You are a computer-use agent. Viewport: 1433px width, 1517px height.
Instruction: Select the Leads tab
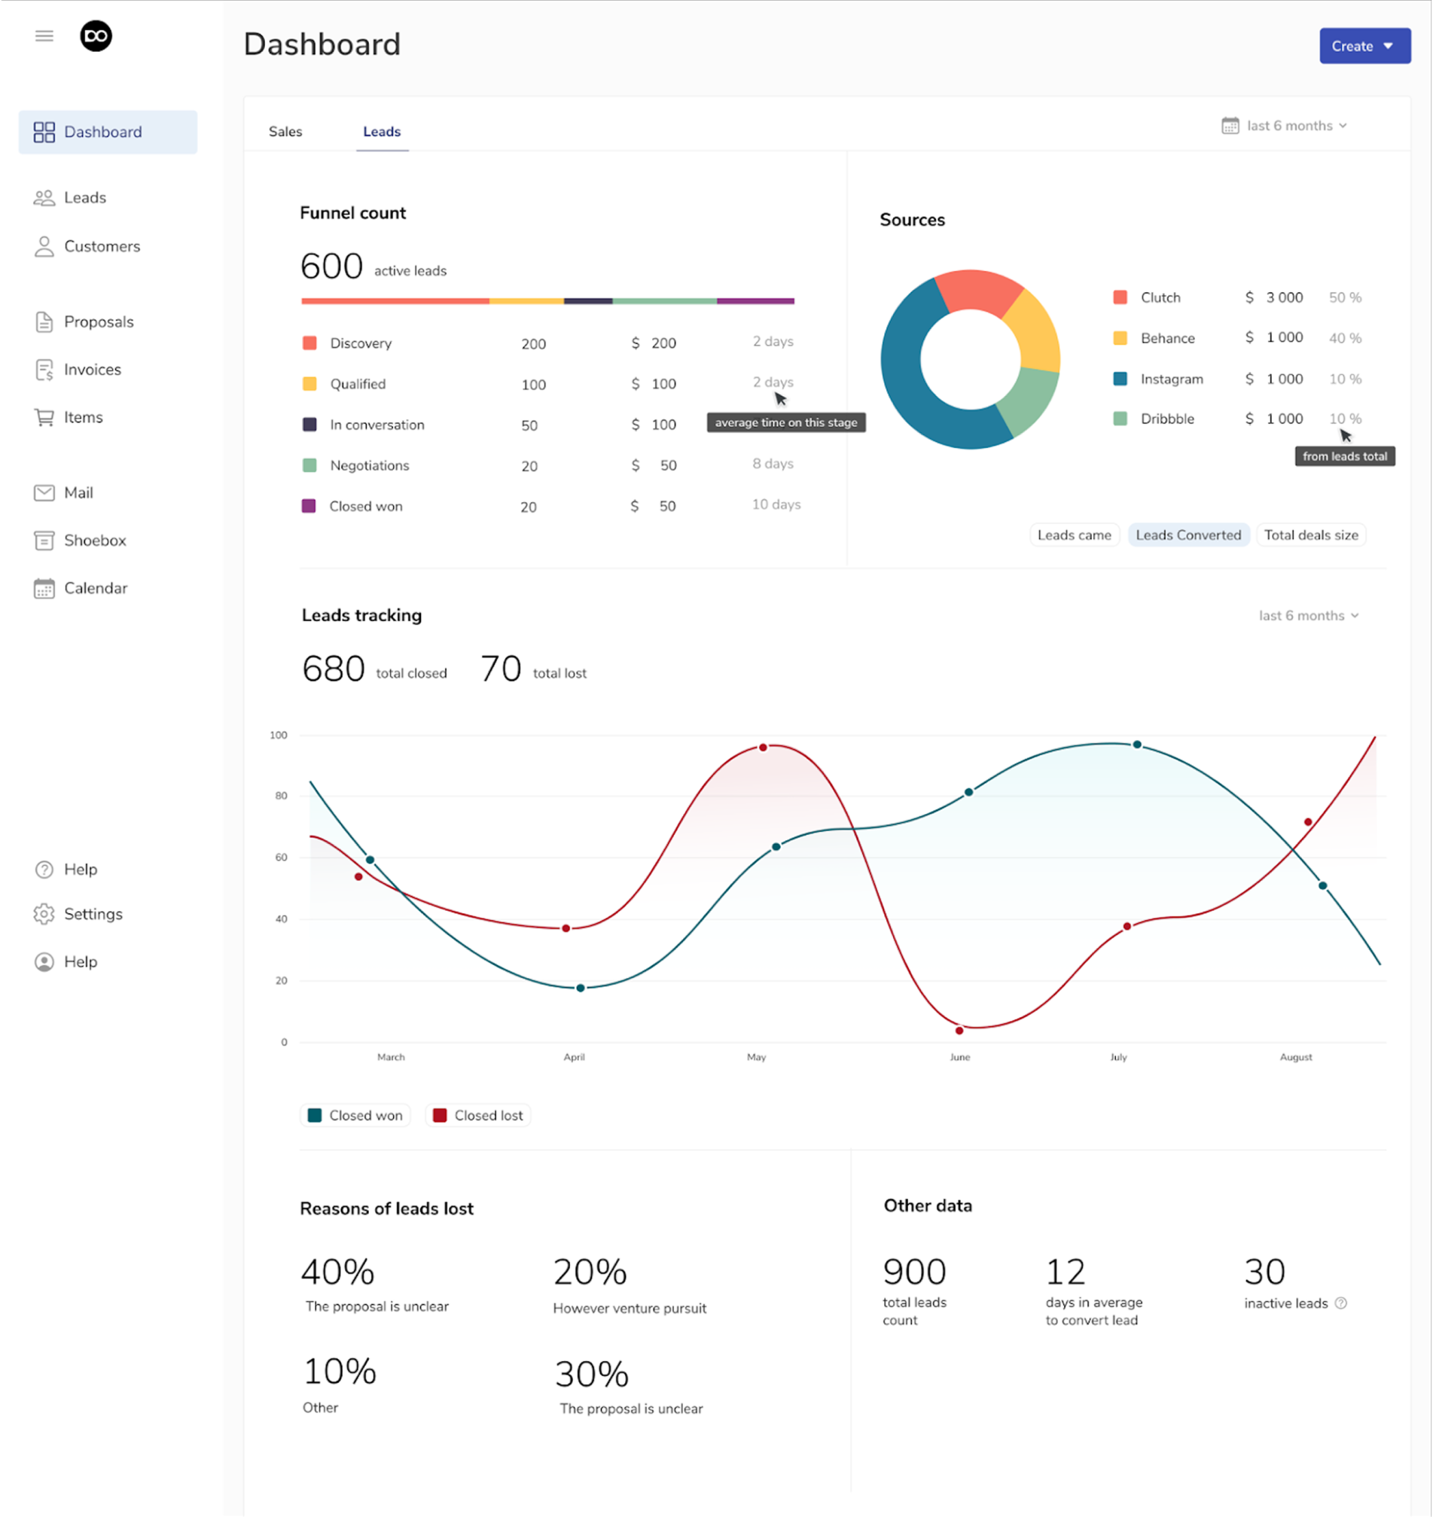click(381, 132)
